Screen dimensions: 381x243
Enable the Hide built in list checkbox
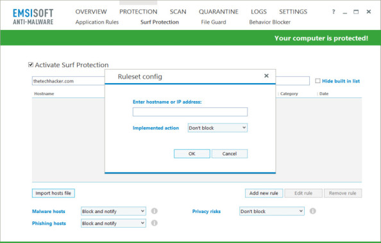point(317,81)
